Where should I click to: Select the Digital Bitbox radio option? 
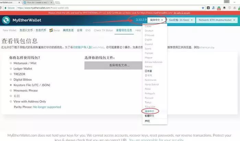click(11, 79)
